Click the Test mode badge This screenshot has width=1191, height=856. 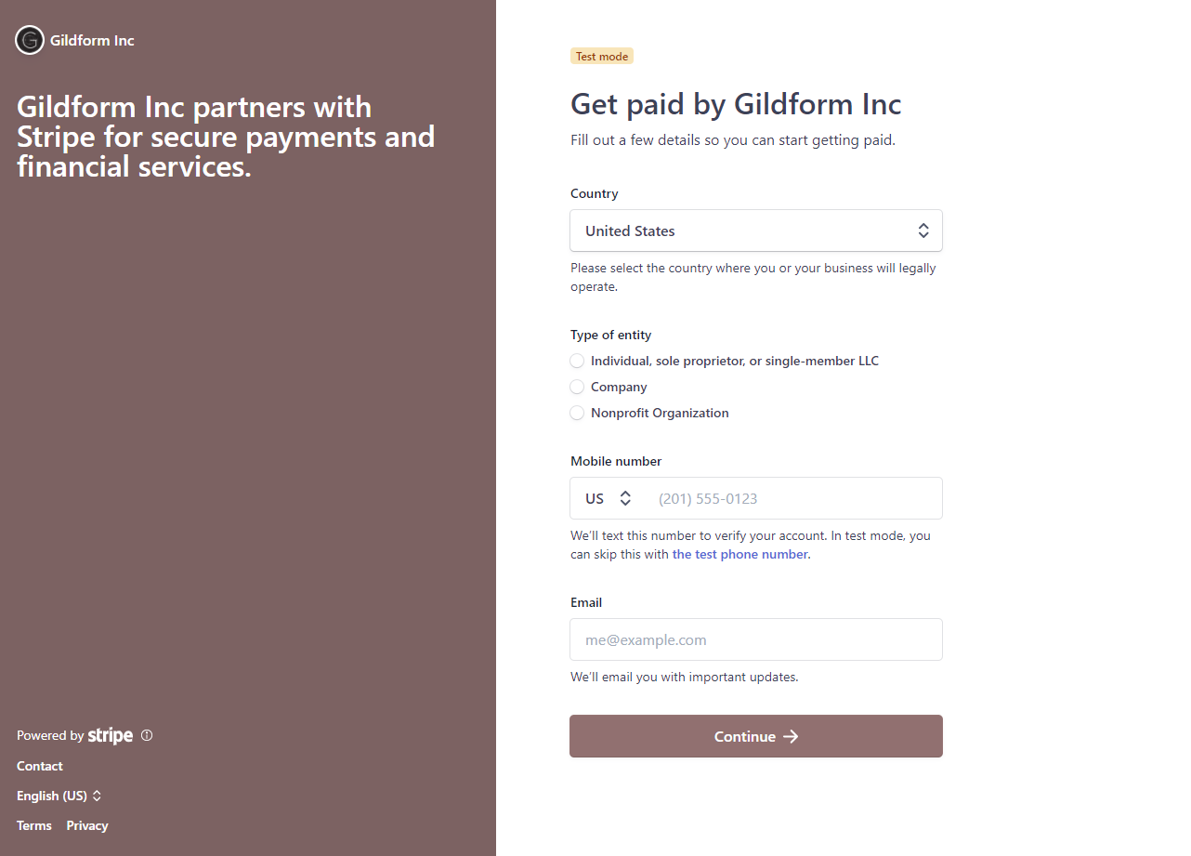(x=602, y=57)
